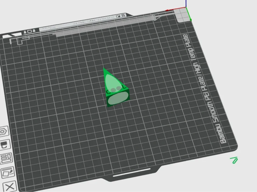
Task: Click the letter C on the green model
Action: point(108,92)
